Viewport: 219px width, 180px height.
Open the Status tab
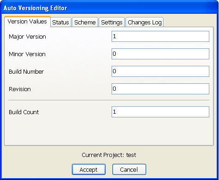tap(61, 23)
